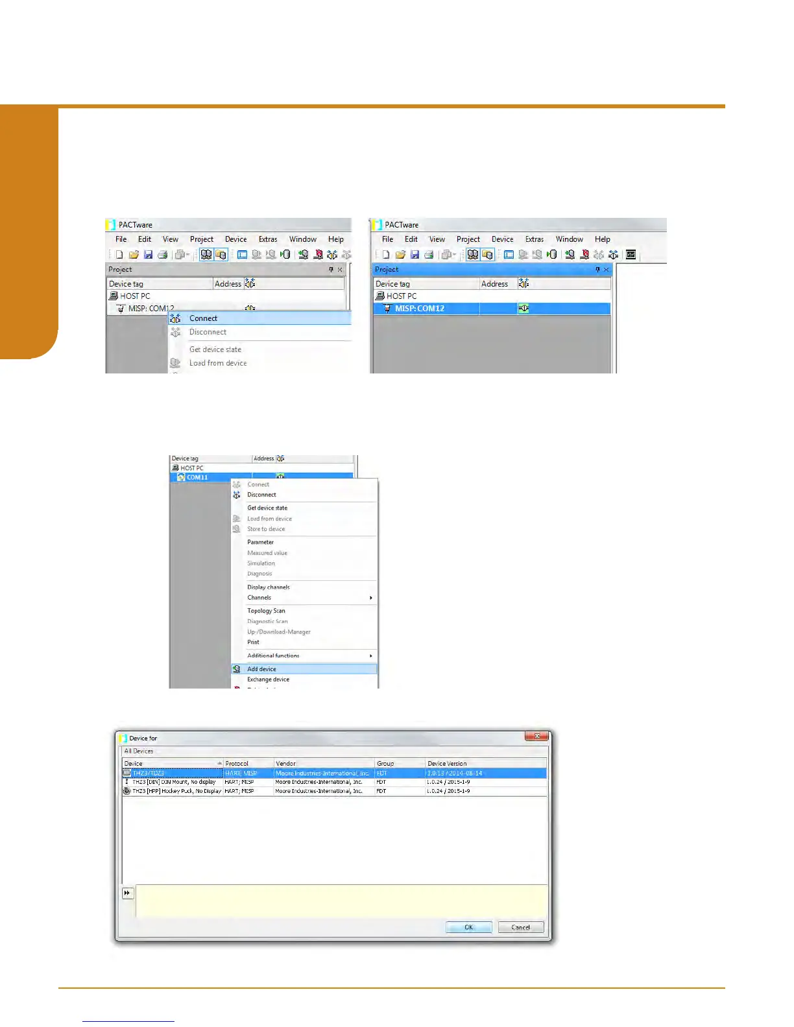Image resolution: width=794 pixels, height=1027 pixels.
Task: Toggle Device catalog icon in right PACTware toolbar
Action: pyautogui.click(x=487, y=255)
